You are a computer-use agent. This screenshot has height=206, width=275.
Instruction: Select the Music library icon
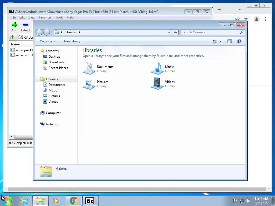click(157, 68)
